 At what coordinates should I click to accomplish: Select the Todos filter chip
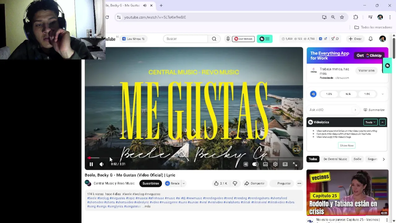(313, 159)
